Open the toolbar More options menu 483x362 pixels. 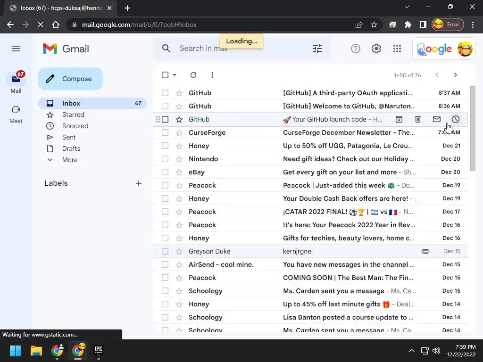tap(212, 75)
